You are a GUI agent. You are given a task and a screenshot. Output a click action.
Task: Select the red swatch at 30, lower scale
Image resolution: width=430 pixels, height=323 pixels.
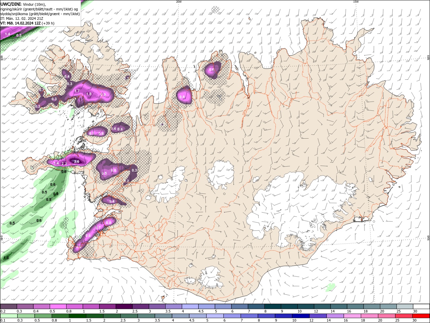[421, 316]
